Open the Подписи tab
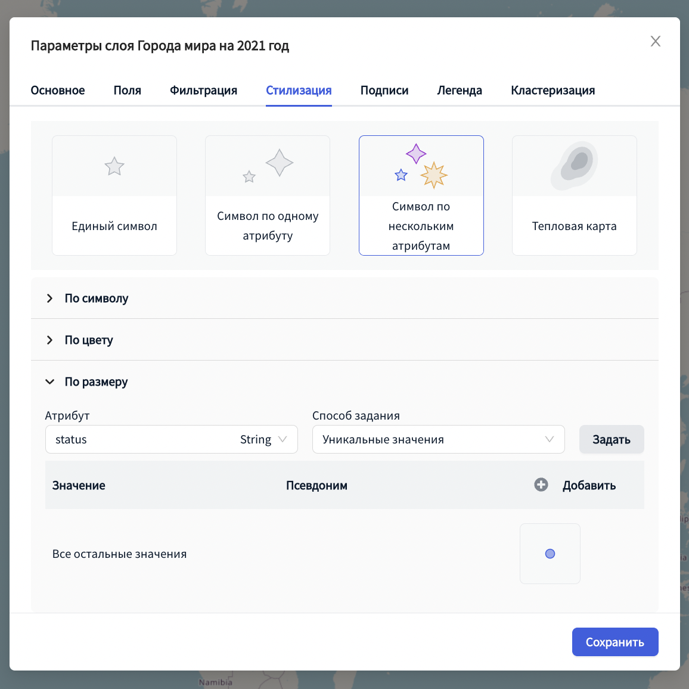This screenshot has height=689, width=689. [x=384, y=91]
